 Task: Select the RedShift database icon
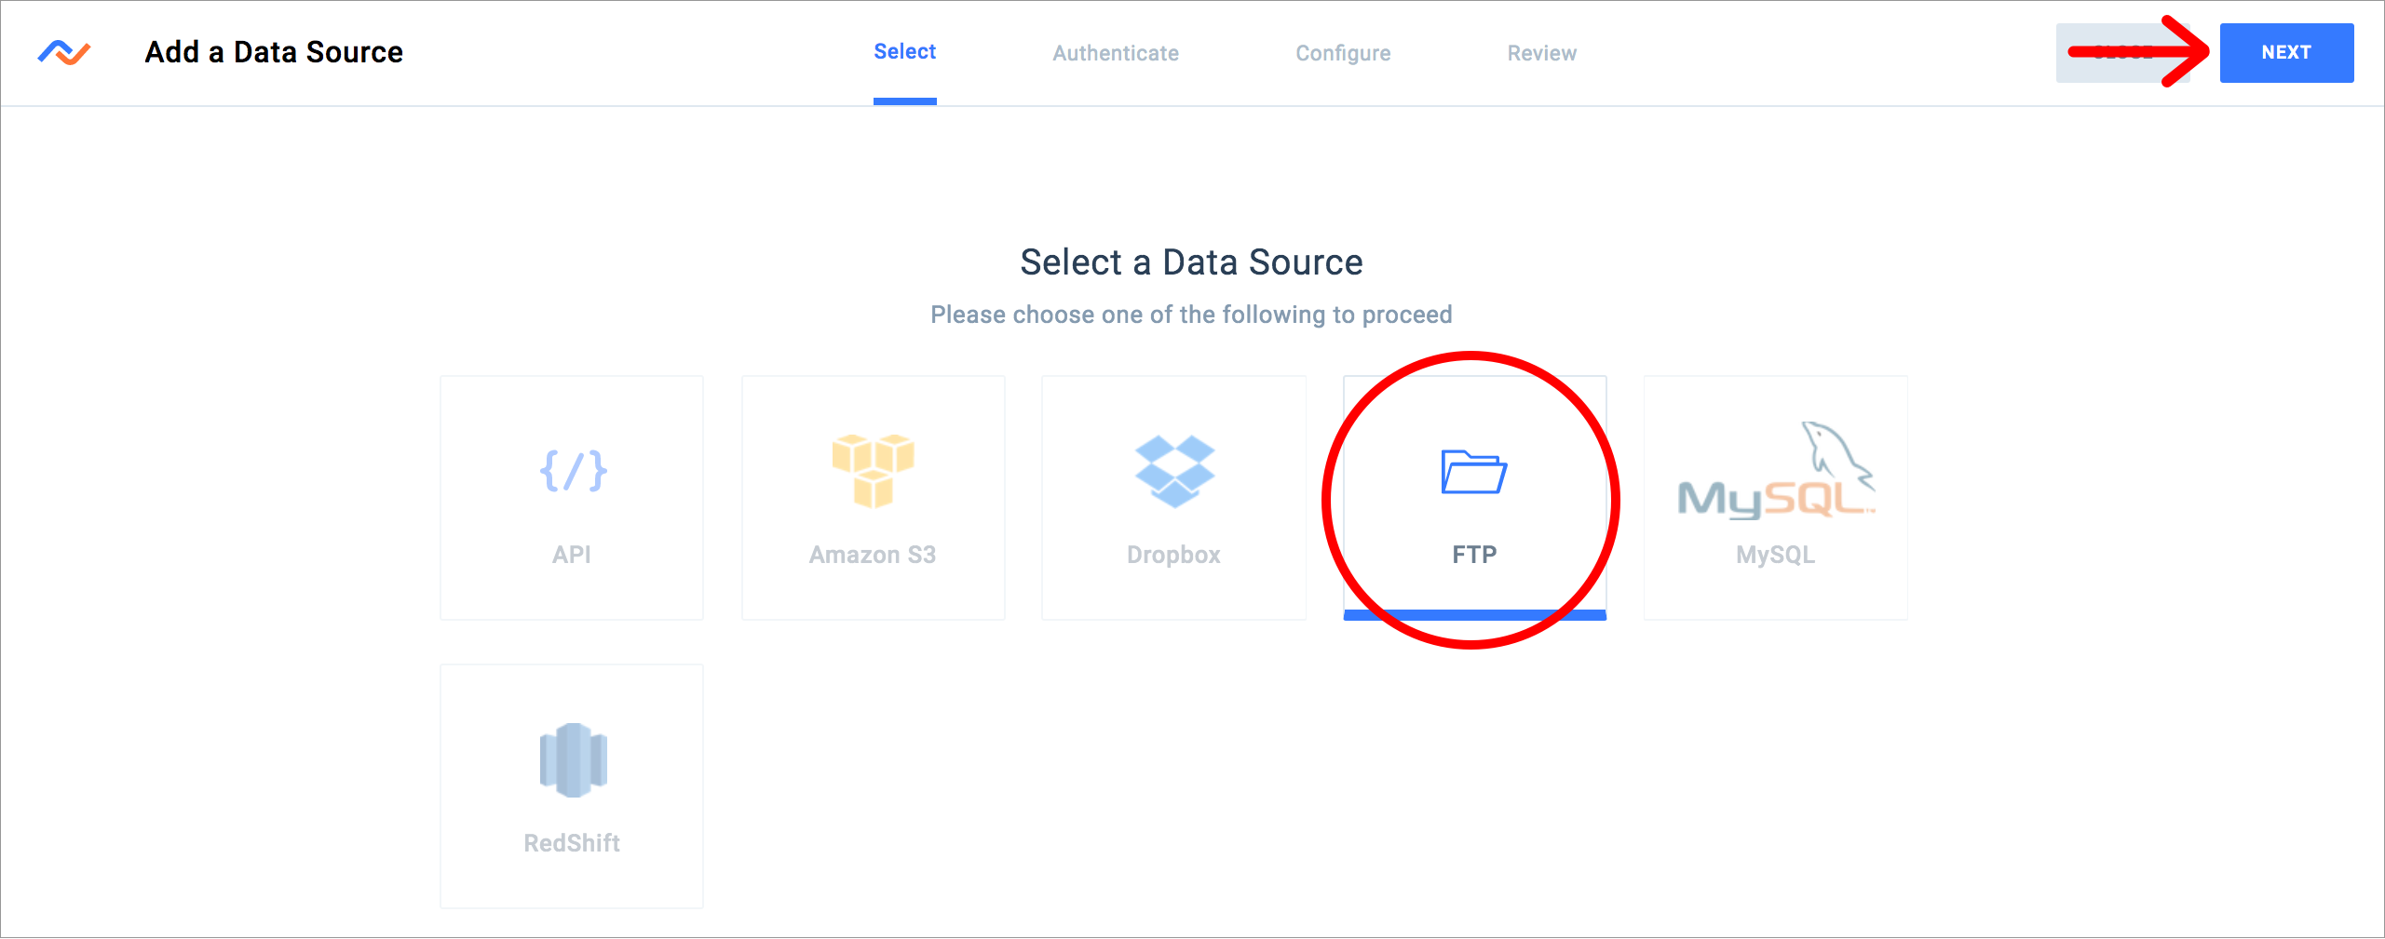click(573, 759)
